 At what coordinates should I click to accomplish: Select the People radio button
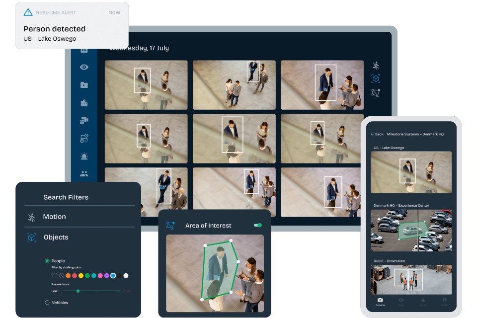pos(47,261)
